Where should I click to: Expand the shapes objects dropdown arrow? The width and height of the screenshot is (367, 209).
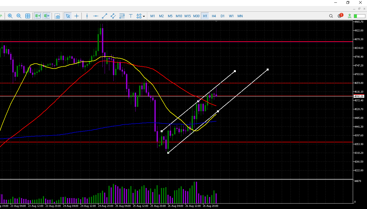pos(144,16)
